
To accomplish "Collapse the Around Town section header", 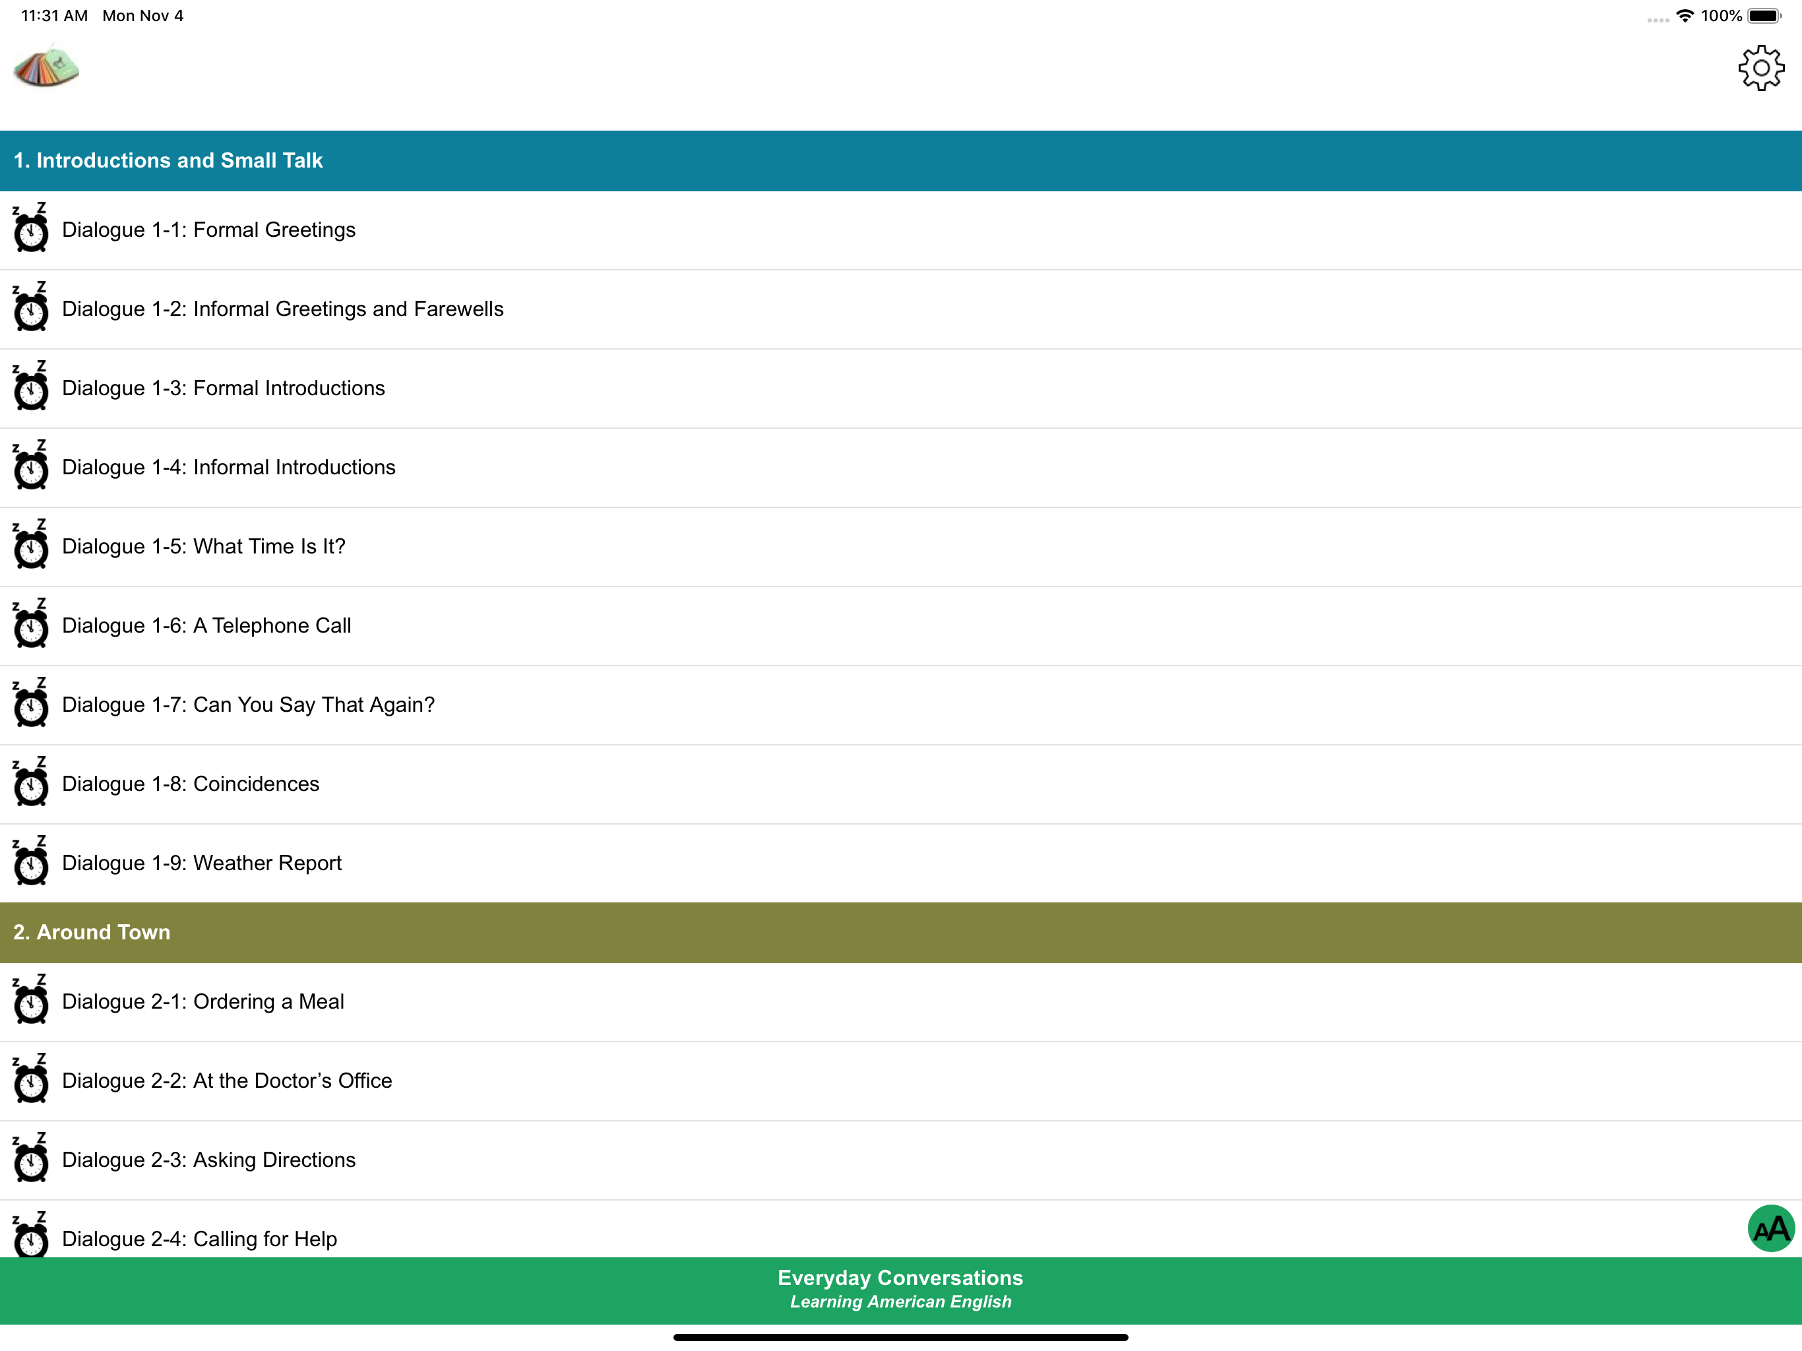I will click(x=900, y=932).
